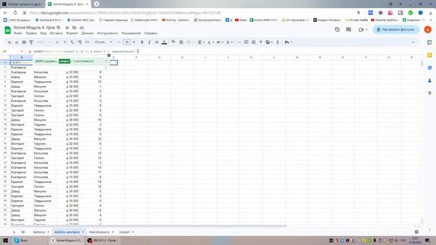Open more number formats (123)

(x=87, y=42)
